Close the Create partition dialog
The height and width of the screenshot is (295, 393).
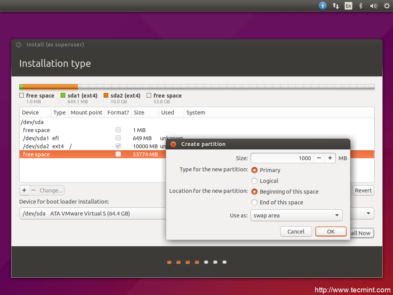tap(173, 144)
